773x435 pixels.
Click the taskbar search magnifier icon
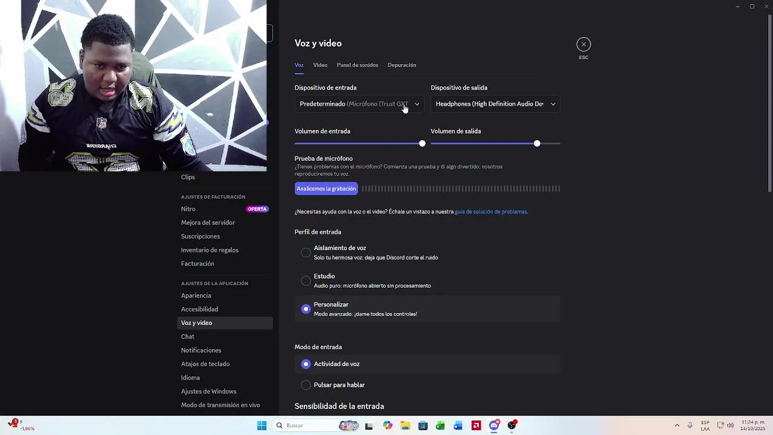279,426
